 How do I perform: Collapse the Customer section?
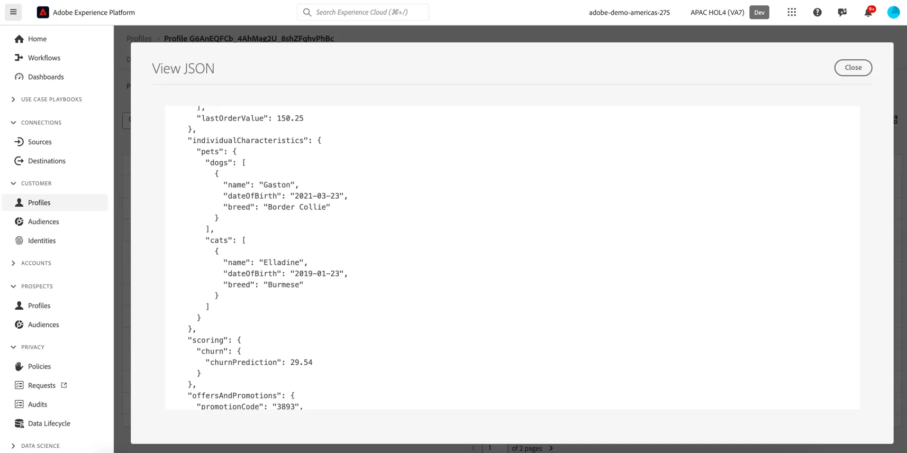click(13, 183)
